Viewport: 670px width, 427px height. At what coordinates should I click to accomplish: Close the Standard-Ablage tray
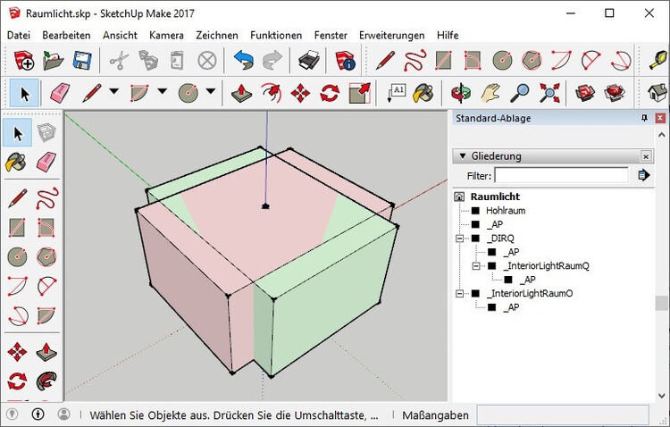(x=660, y=118)
